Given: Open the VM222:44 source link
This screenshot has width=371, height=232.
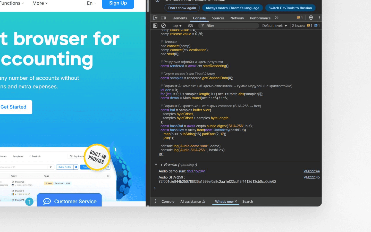Looking at the screenshot, I should tap(311, 171).
